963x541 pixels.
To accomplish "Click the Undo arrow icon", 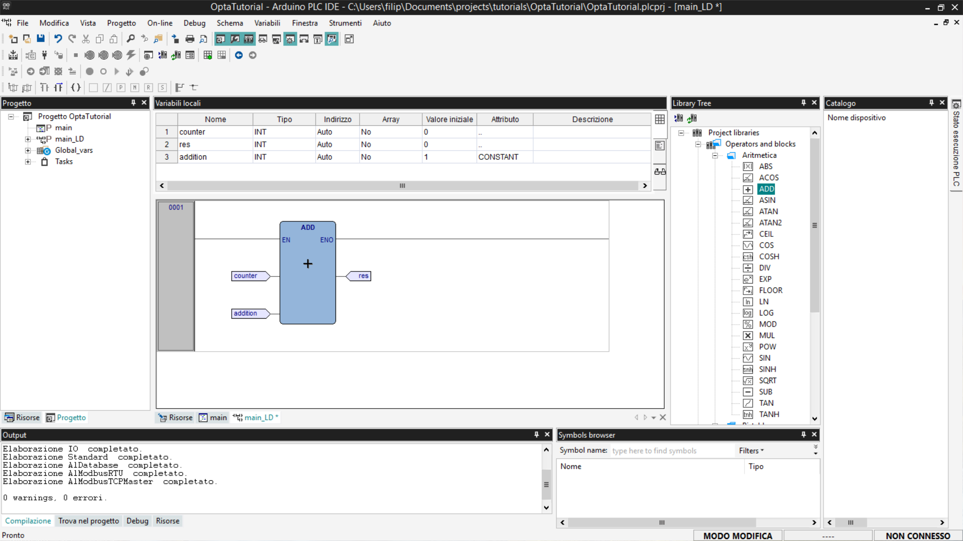I will pos(58,39).
